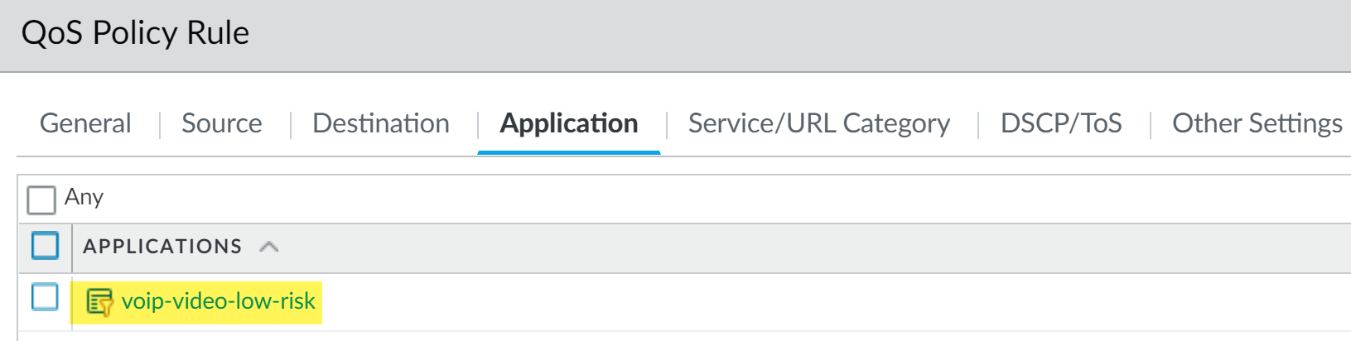Click blank space in the Applications header row

click(x=745, y=247)
